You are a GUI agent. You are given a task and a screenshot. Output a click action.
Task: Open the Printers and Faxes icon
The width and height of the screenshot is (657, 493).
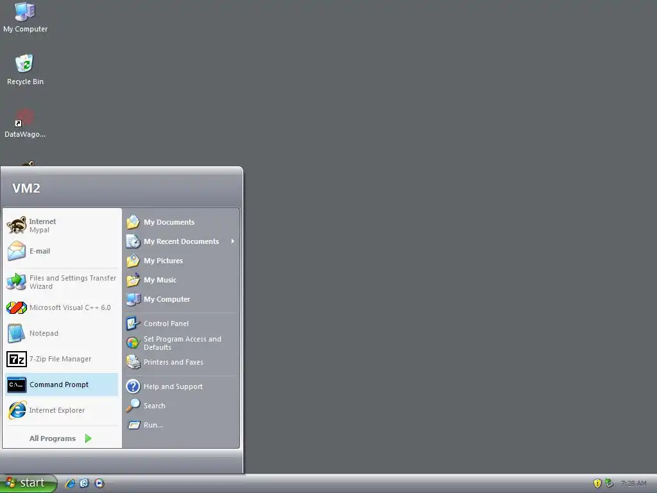[x=133, y=362]
